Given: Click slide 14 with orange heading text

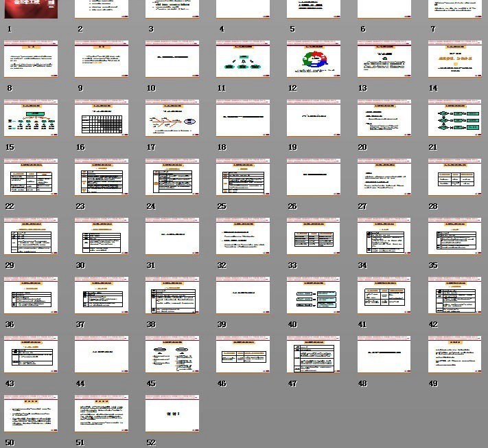Looking at the screenshot, I should tap(454, 59).
